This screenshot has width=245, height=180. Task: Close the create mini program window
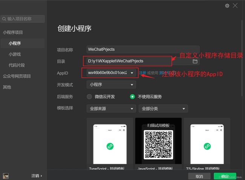coord(235,6)
